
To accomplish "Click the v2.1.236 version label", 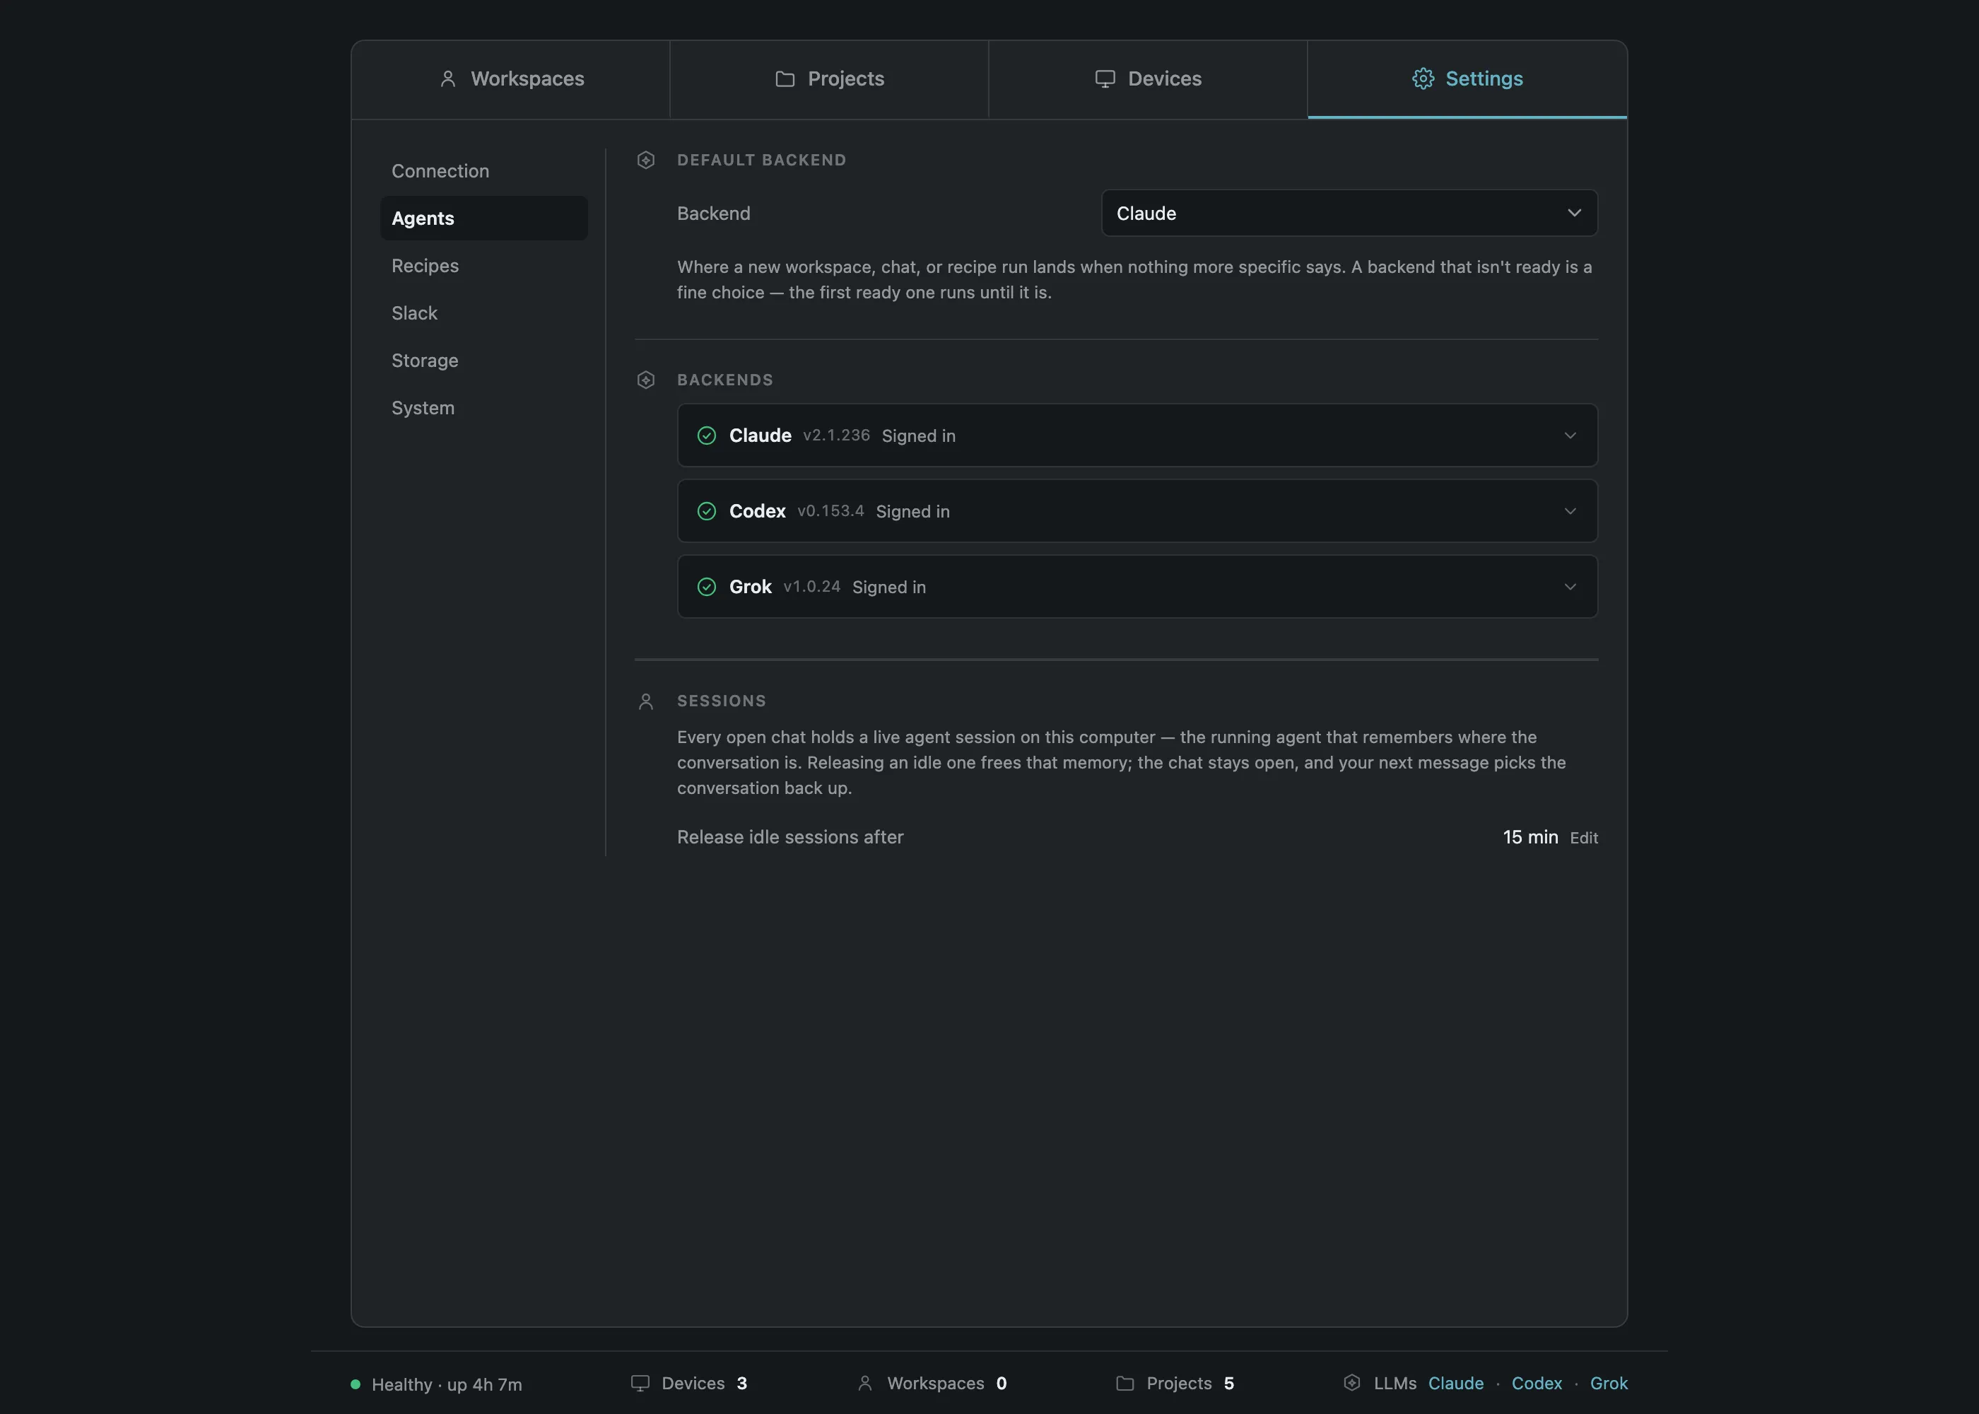I will tap(836, 436).
